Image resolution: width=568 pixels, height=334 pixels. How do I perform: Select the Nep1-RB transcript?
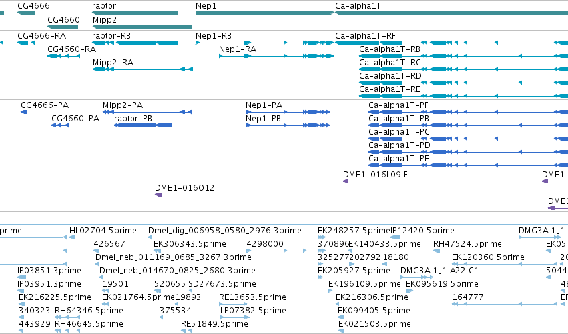click(x=264, y=43)
